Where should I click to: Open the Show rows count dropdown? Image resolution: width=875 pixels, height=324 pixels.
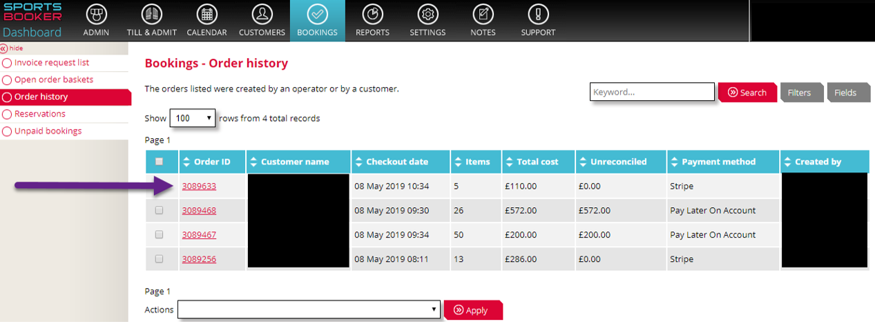coord(193,118)
